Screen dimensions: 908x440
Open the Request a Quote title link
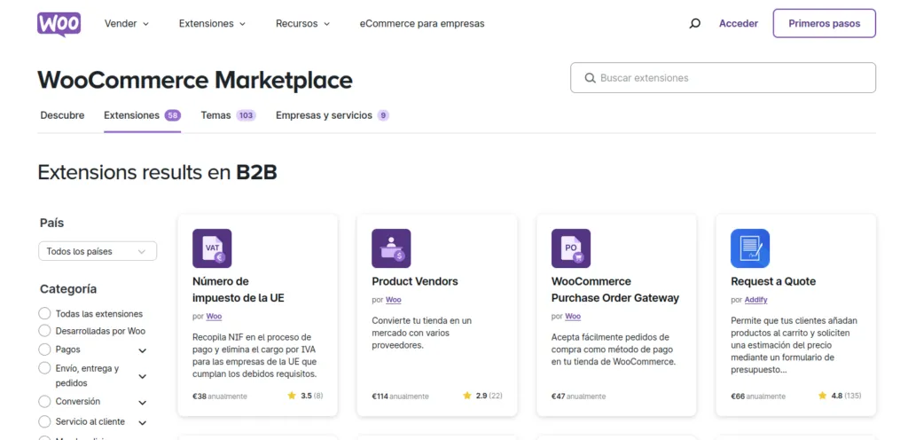773,281
